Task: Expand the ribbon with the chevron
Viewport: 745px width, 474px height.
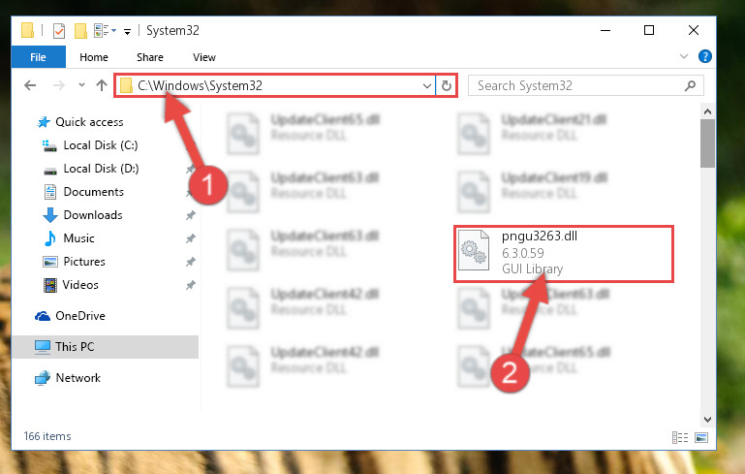Action: pos(684,56)
